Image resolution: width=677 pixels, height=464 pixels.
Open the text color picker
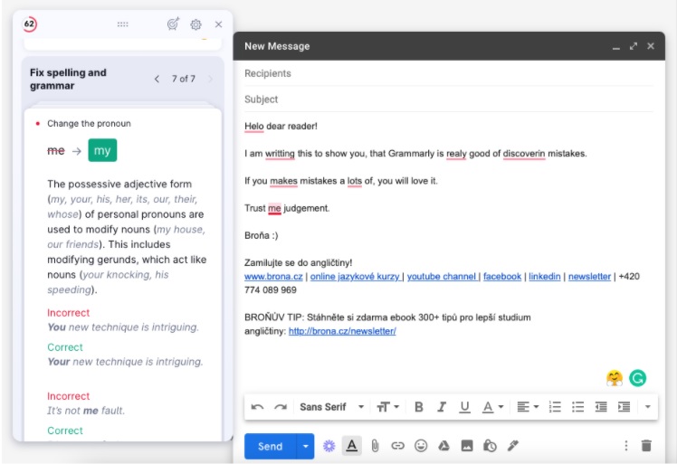[492, 407]
